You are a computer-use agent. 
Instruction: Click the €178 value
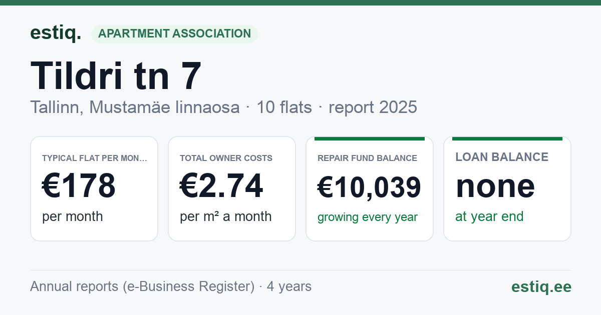point(79,185)
